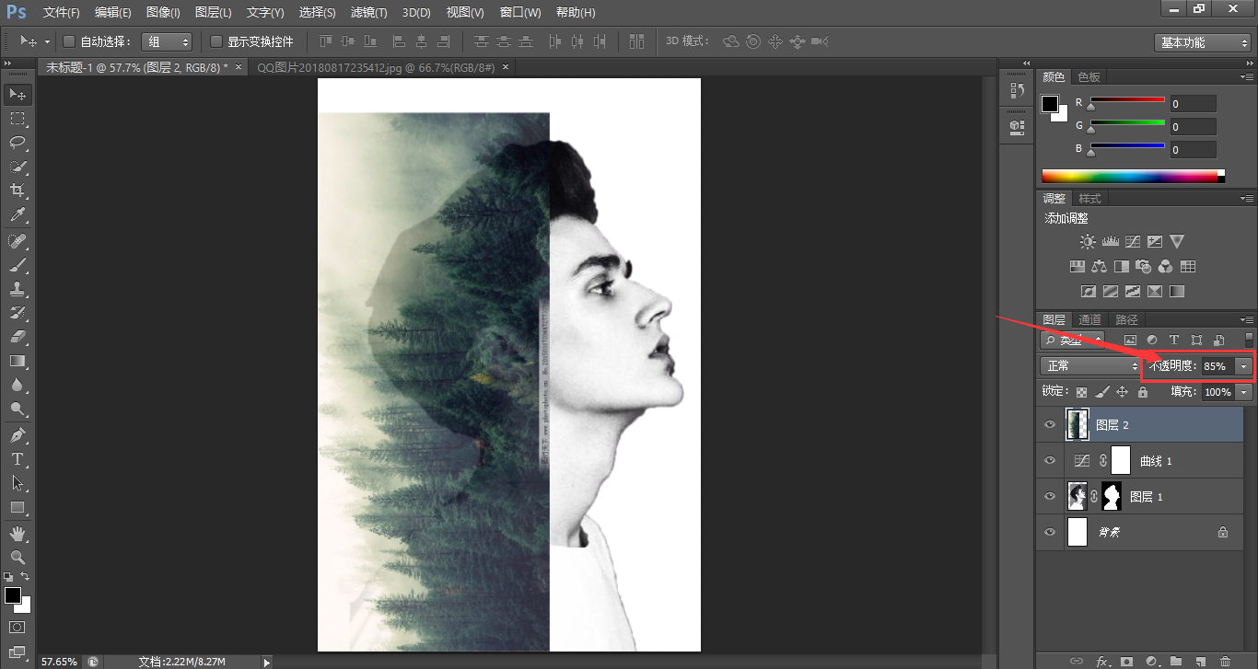Select the Eyedropper tool

(x=17, y=215)
